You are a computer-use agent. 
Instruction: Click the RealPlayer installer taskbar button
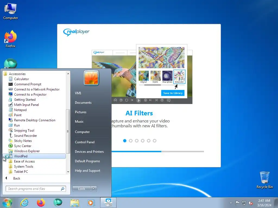tap(108, 203)
